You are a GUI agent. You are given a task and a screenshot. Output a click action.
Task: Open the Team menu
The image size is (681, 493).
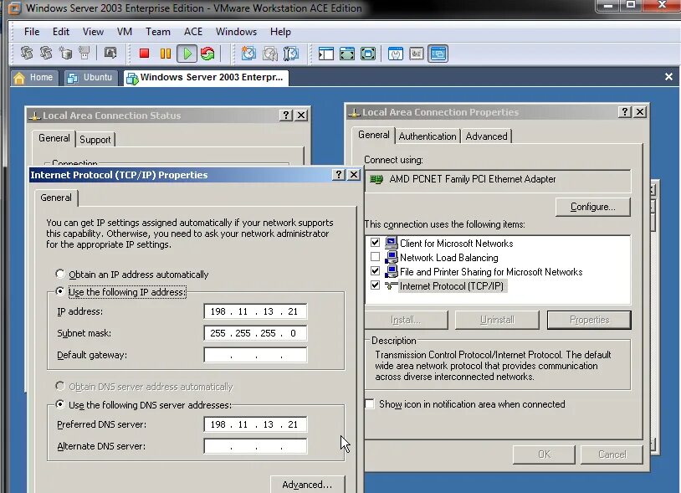(157, 32)
